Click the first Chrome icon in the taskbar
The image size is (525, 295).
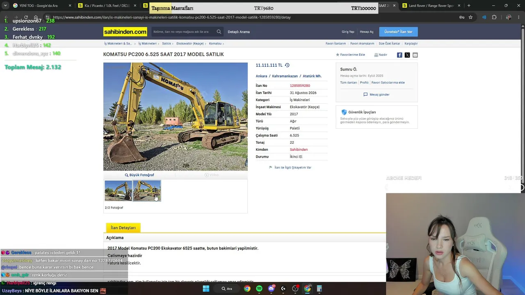pos(247,288)
